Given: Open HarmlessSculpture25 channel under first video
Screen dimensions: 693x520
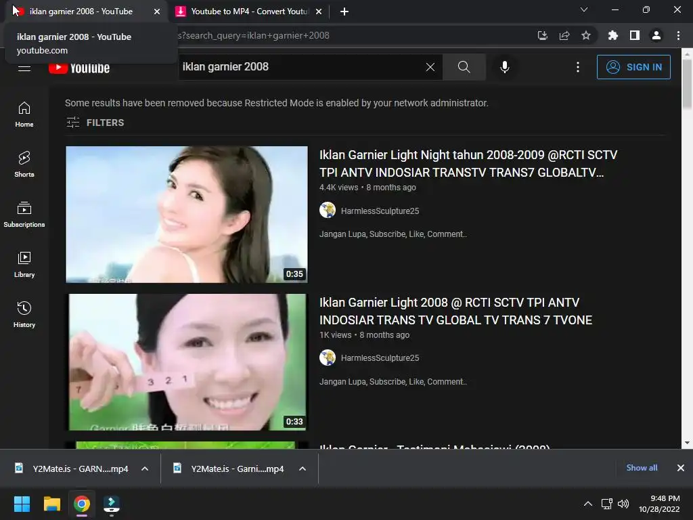Looking at the screenshot, I should tap(380, 211).
